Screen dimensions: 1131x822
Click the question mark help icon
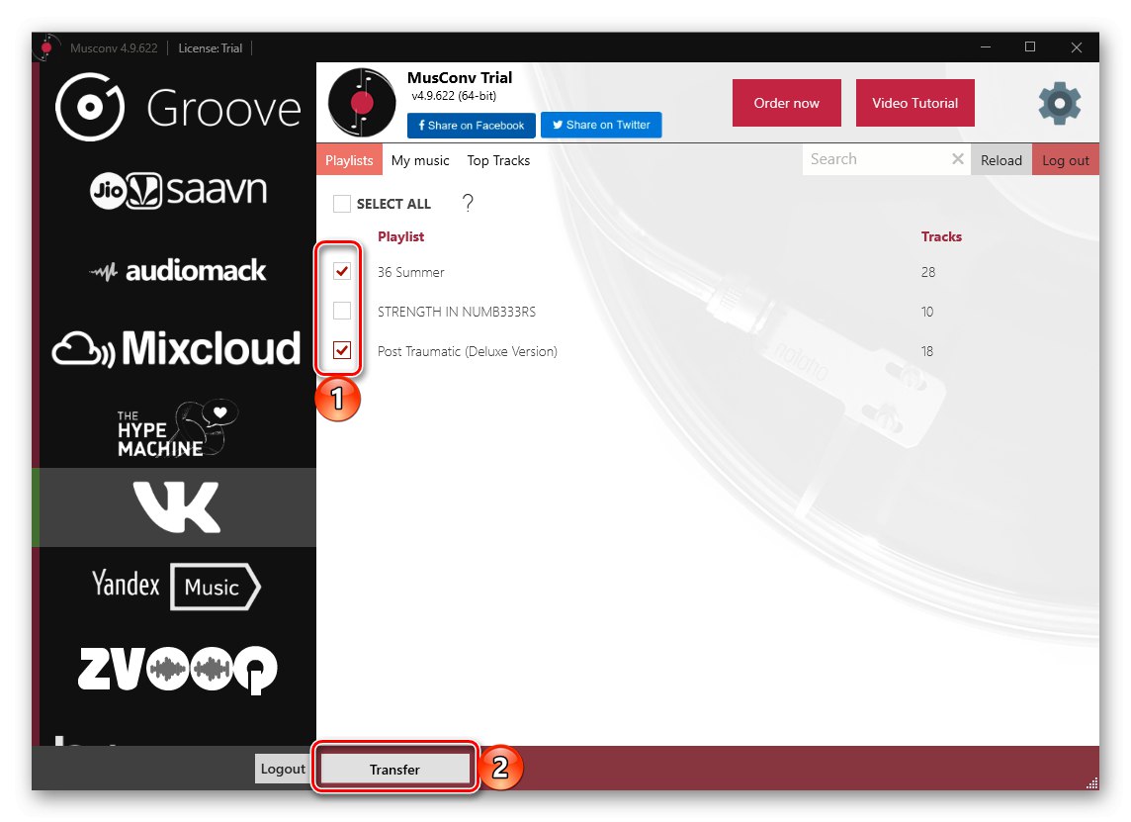(468, 203)
